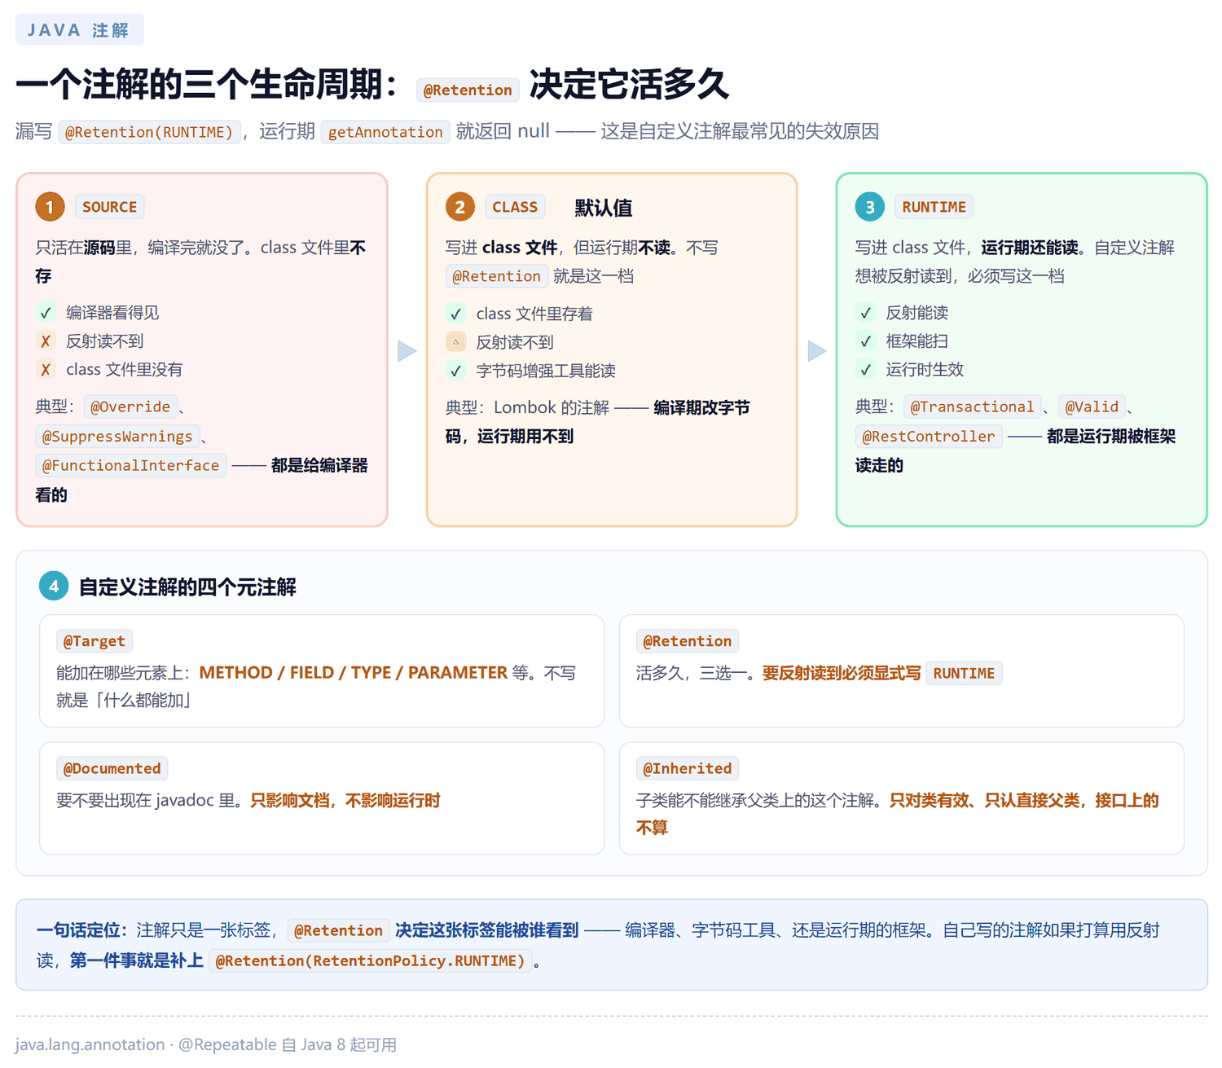Click the 默认值 label beside CLASS
1222x1068 pixels.
tap(604, 208)
